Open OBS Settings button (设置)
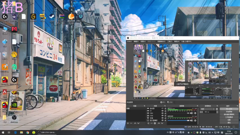240x135 pixels. click(x=229, y=120)
